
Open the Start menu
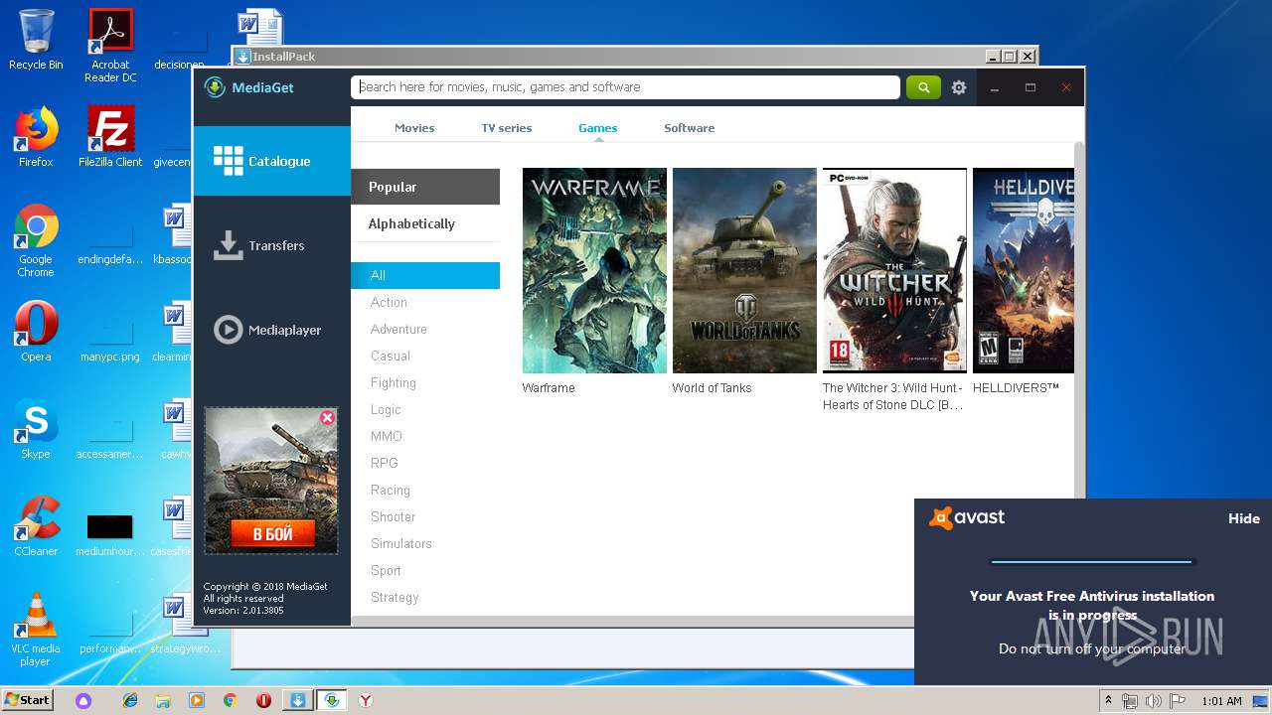click(28, 700)
